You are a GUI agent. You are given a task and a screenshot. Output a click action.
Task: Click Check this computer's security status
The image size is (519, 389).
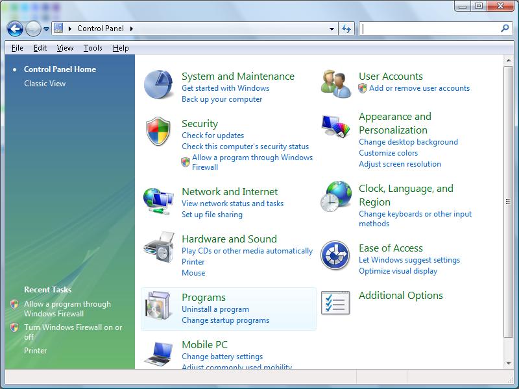coord(245,147)
